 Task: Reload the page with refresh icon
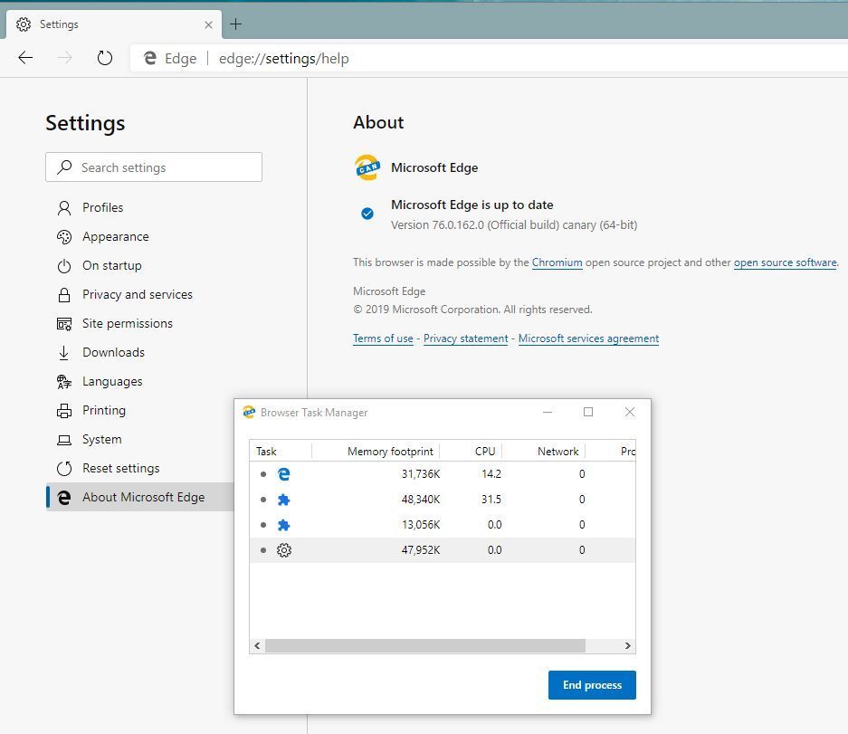pyautogui.click(x=105, y=57)
